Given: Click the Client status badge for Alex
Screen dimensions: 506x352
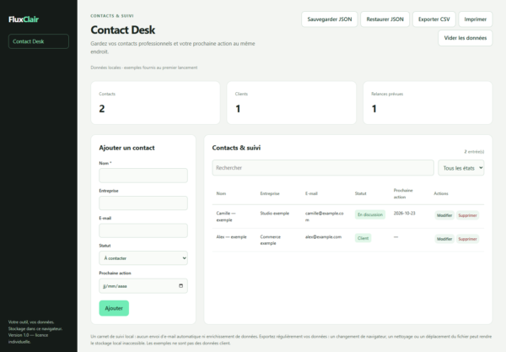Looking at the screenshot, I should pyautogui.click(x=363, y=238).
